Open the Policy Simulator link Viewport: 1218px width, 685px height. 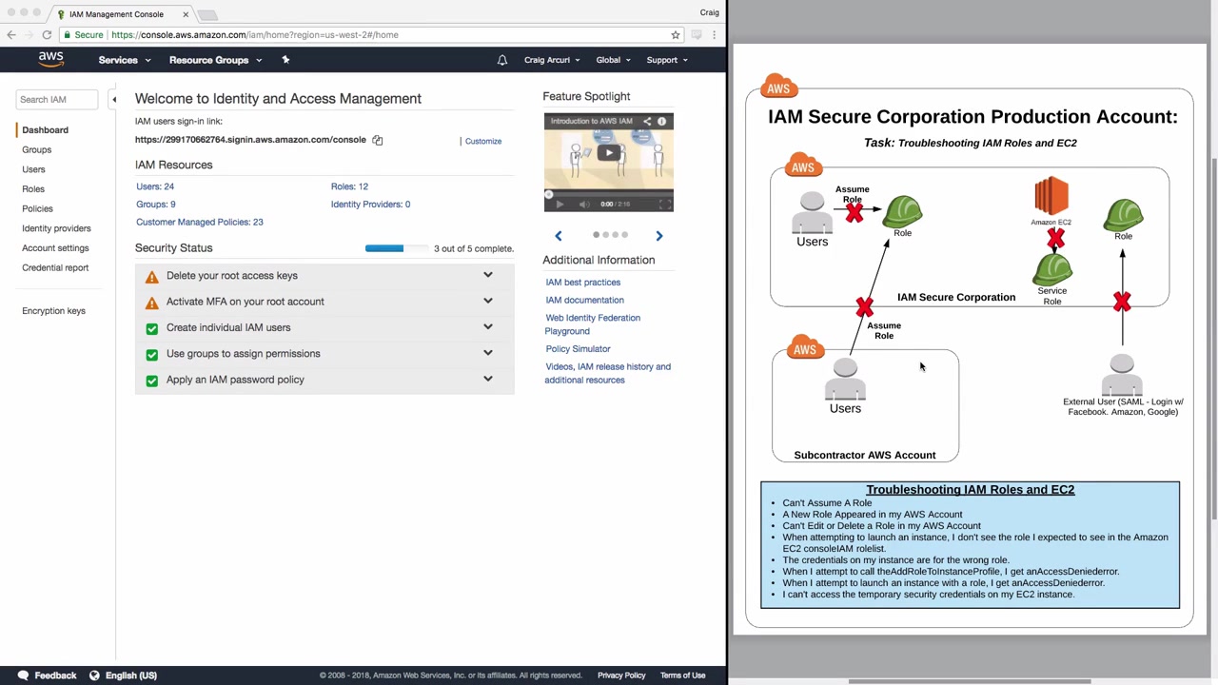click(x=578, y=349)
